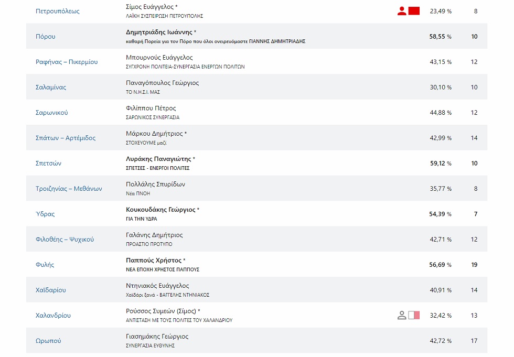Click seat count 13 in Χαλανδρίου row
Viewport: 514px width, 357px height.
(x=474, y=316)
